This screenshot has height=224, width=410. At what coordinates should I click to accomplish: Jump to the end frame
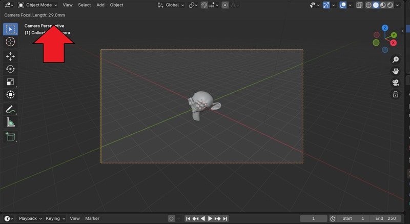pyautogui.click(x=225, y=218)
